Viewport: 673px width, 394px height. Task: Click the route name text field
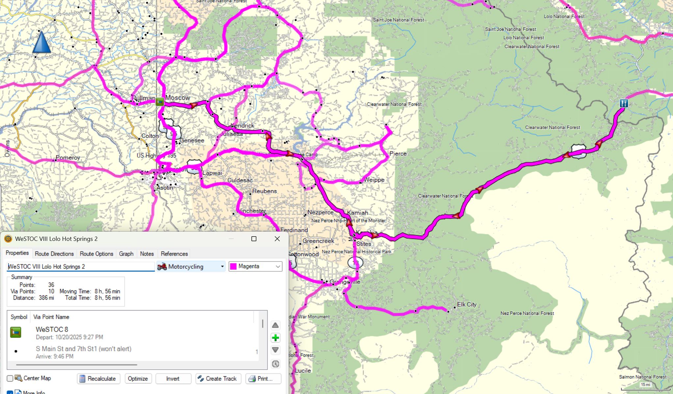click(x=81, y=267)
